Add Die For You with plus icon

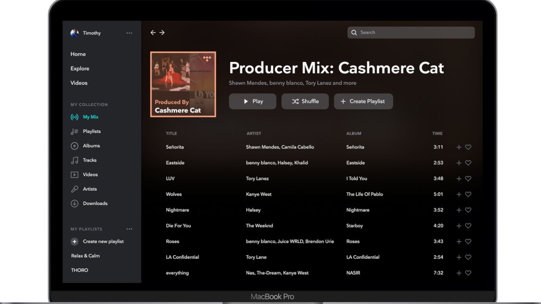[x=459, y=226]
